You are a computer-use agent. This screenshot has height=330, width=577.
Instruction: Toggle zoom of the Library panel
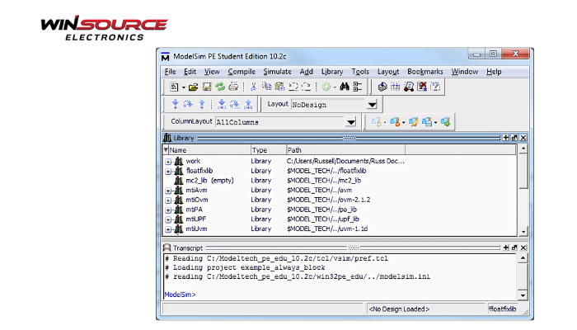coord(505,138)
